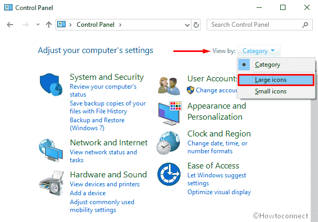This screenshot has height=222, width=318.
Task: Click the Clock and Region globe-clock icon
Action: pyautogui.click(x=168, y=143)
